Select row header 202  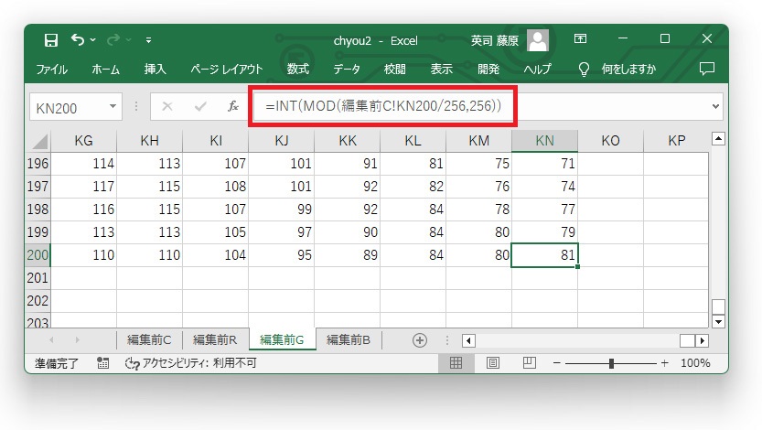tap(38, 301)
